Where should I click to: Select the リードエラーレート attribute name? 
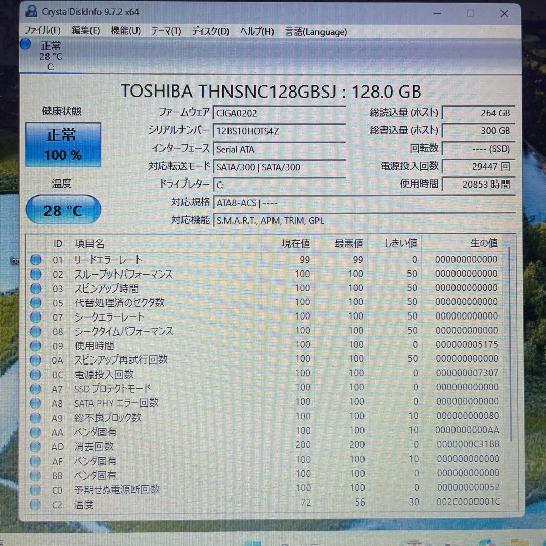[x=108, y=260]
